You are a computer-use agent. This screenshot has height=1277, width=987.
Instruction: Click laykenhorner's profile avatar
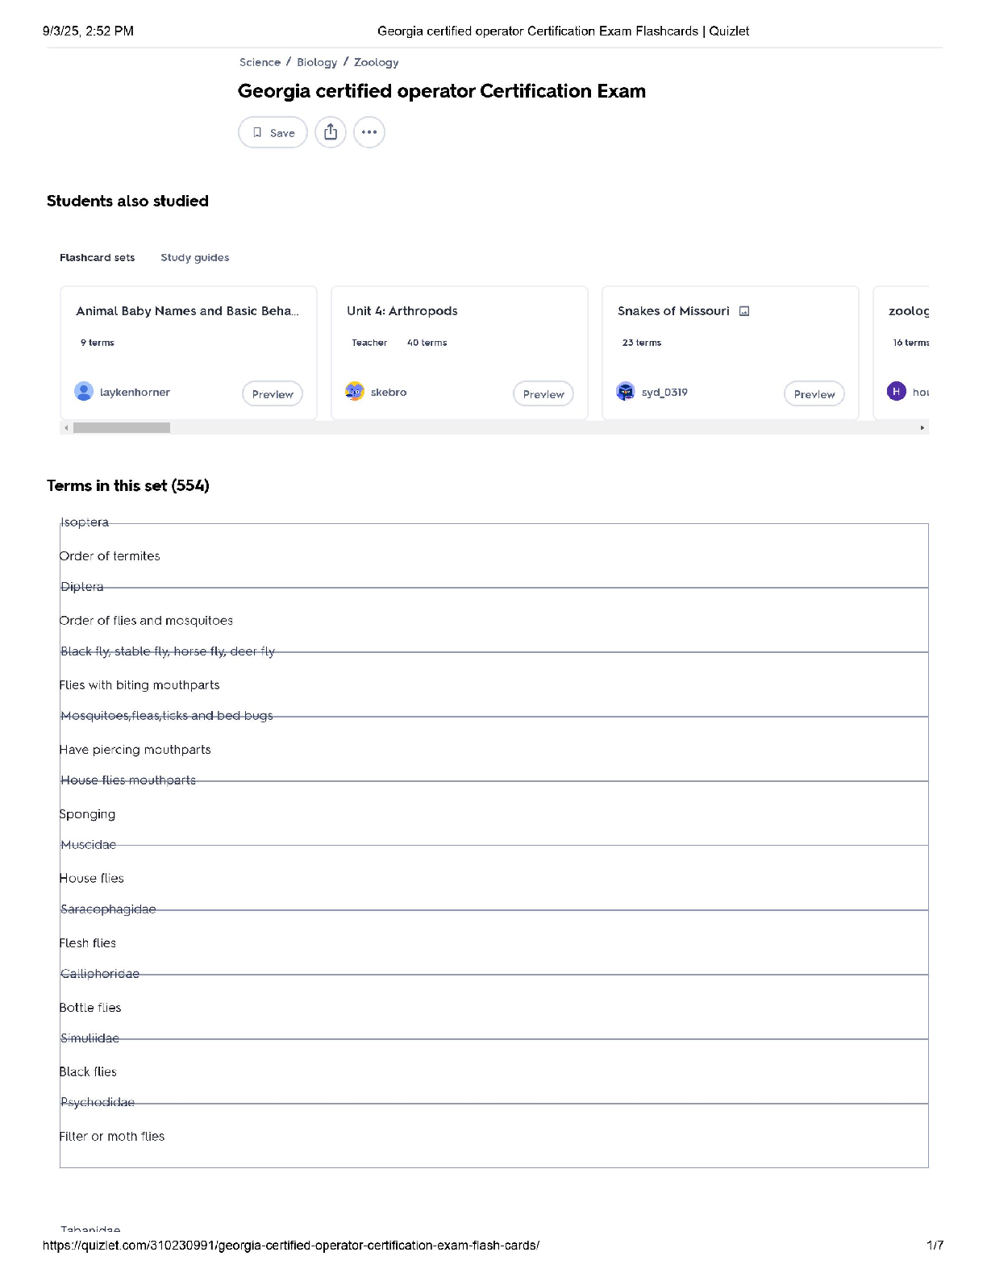coord(84,392)
